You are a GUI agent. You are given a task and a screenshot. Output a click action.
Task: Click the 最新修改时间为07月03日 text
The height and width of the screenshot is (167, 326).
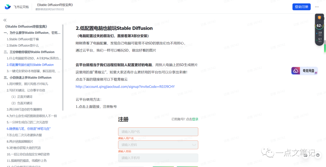pos(50,9)
